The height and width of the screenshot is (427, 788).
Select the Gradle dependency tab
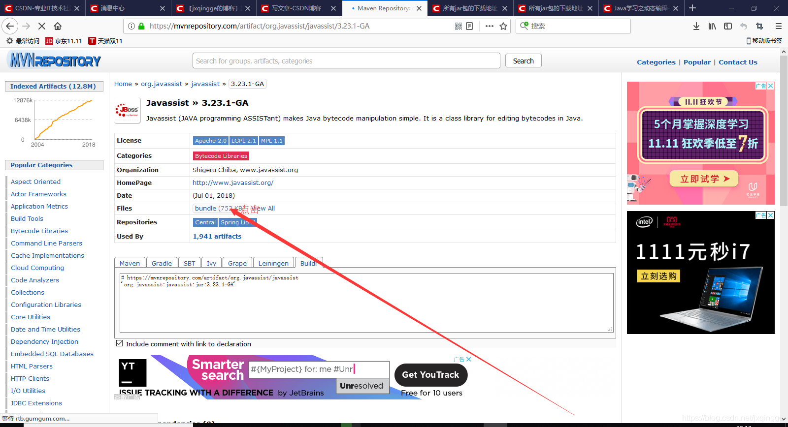162,263
